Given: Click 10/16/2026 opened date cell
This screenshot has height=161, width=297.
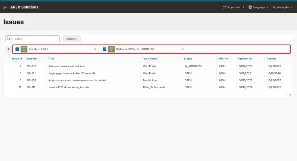Looking at the screenshot, I should [246, 87].
